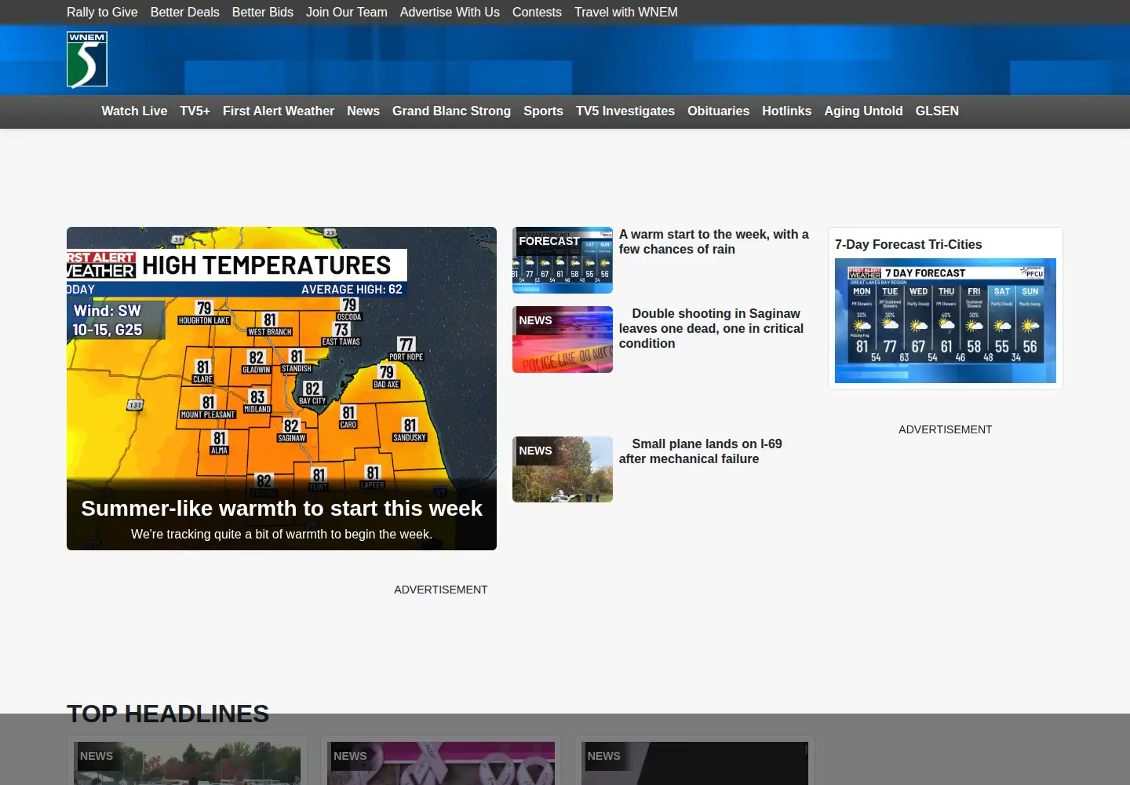Open the Rally to Give link
The image size is (1130, 785).
[x=102, y=12]
